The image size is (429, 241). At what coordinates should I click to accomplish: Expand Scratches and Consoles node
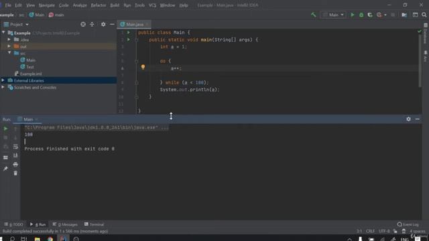[3, 87]
